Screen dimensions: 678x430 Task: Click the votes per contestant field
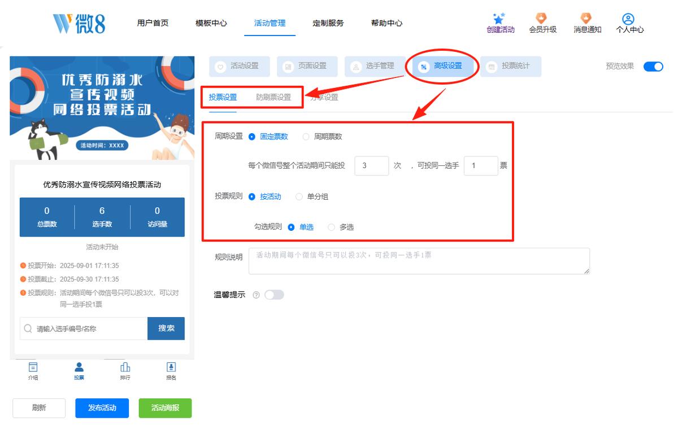[481, 166]
